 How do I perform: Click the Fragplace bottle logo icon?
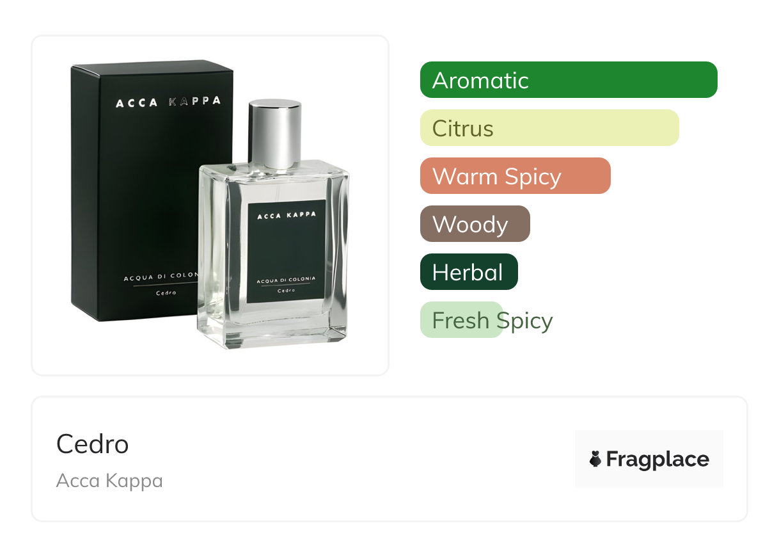[595, 459]
